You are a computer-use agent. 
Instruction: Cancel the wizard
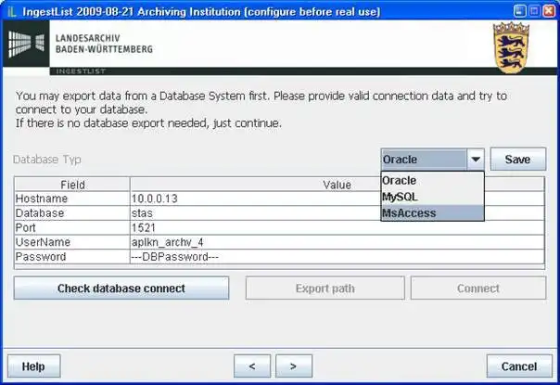pos(519,366)
